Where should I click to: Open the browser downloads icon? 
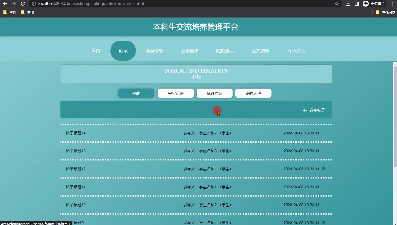[x=348, y=4]
